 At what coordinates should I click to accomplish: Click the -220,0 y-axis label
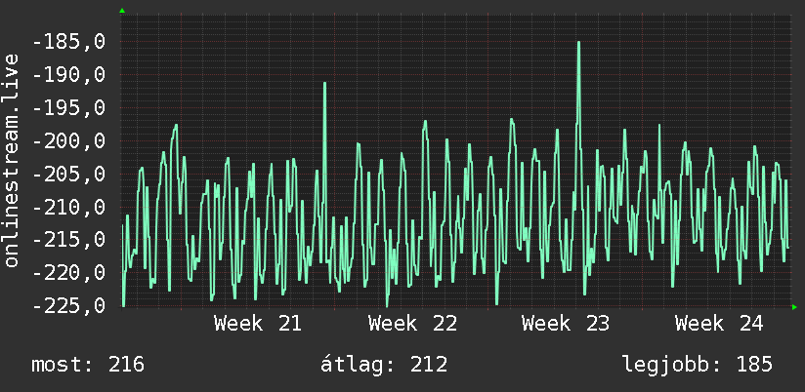tap(68, 273)
